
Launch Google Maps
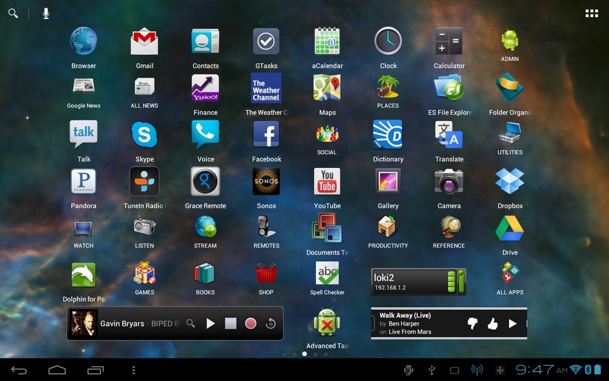(327, 88)
